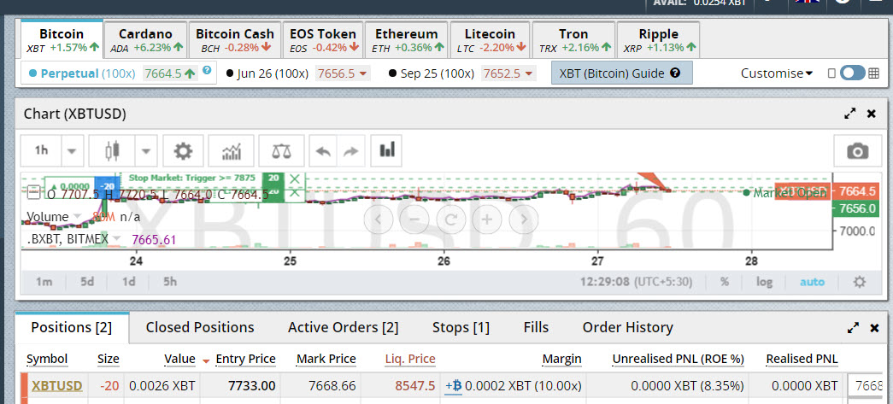This screenshot has height=404, width=893.
Task: Switch to Active Orders [2] tab
Action: (344, 328)
